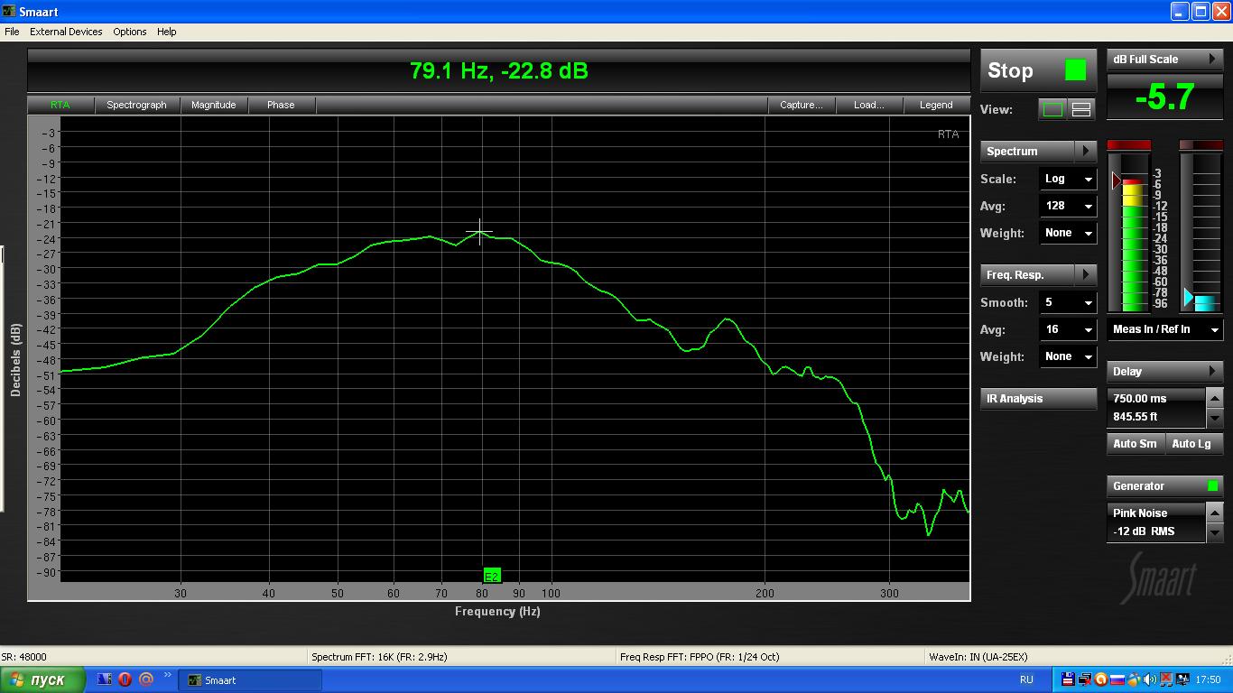Click the Smaart icon in the title bar
The image size is (1233, 693).
pyautogui.click(x=9, y=12)
